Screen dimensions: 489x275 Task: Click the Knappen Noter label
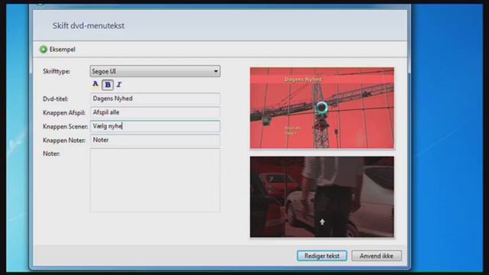click(x=64, y=141)
